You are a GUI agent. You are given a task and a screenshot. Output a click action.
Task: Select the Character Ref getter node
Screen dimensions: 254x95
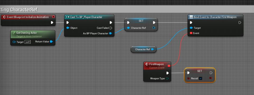[x=143, y=49]
